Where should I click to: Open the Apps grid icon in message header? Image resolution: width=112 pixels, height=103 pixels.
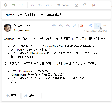coord(98,26)
